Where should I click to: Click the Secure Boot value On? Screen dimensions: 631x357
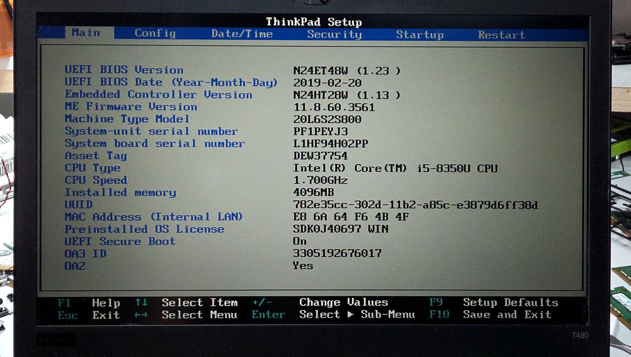click(300, 241)
